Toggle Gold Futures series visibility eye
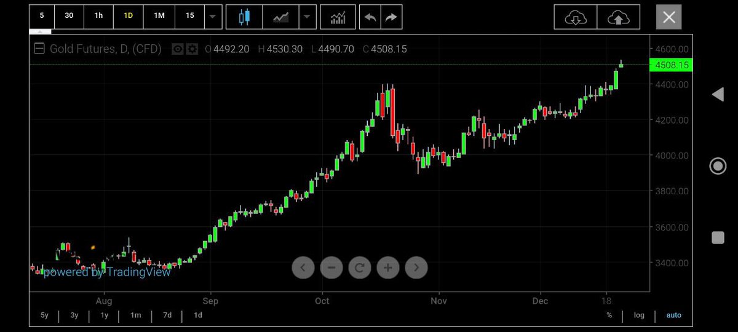This screenshot has width=738, height=332. (178, 49)
